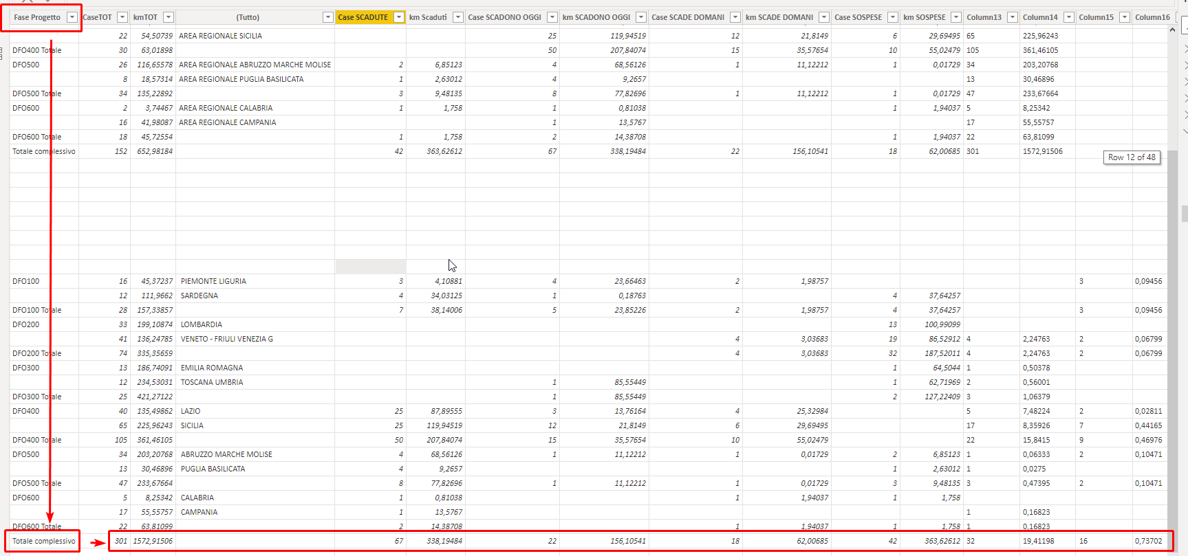The height and width of the screenshot is (556, 1188).
Task: Click the Column14 value 19,41198
Action: 1039,541
